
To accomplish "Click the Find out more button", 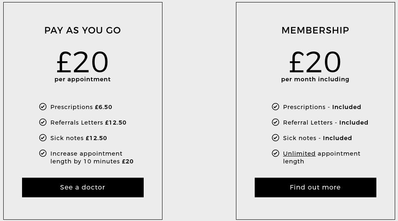I will click(x=316, y=188).
